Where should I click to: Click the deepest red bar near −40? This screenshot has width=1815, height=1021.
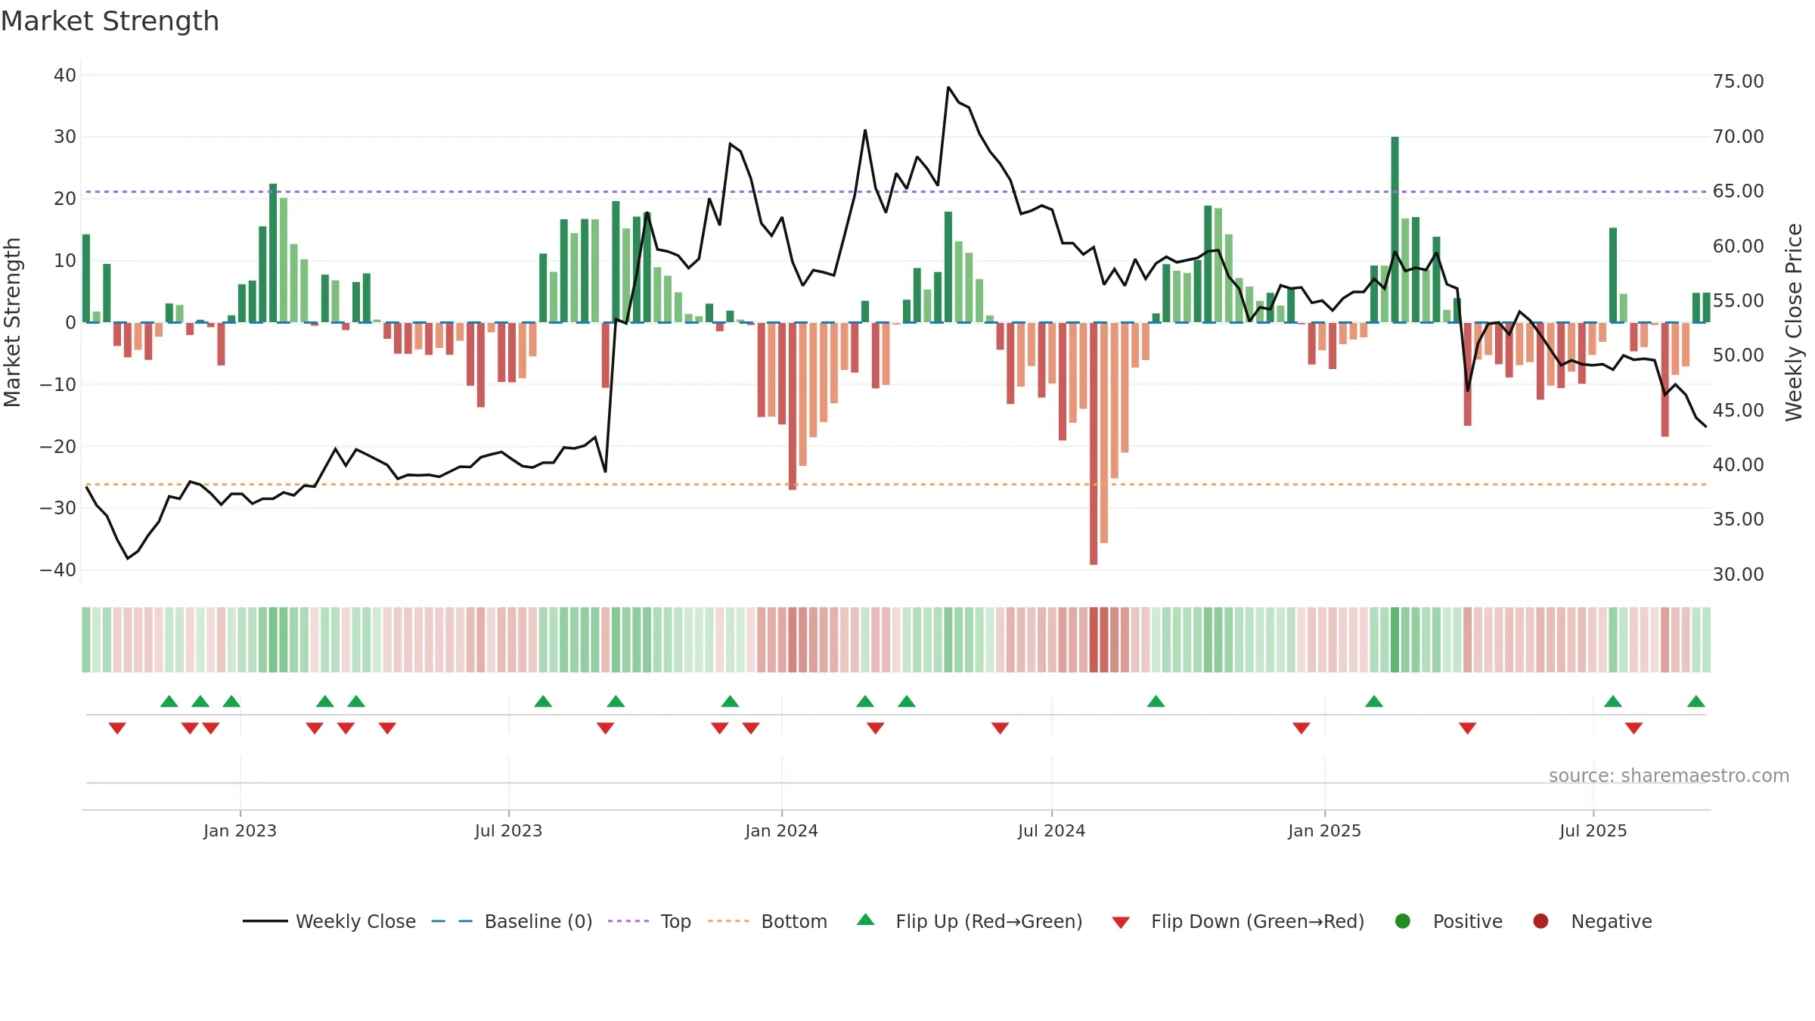coord(1094,443)
